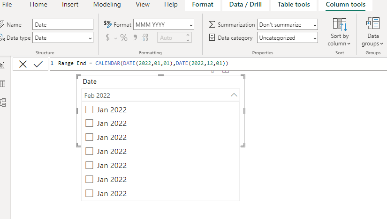Check the first Jan 2022 checkbox
Image resolution: width=387 pixels, height=219 pixels.
pos(89,109)
